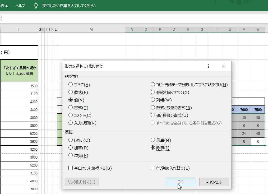Select the 加算 operation
This screenshot has height=194, width=268.
click(x=70, y=148)
